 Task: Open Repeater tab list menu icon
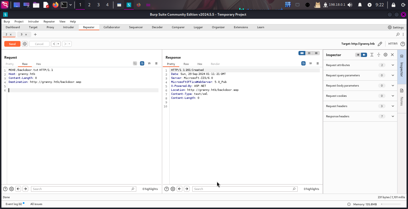404,34
